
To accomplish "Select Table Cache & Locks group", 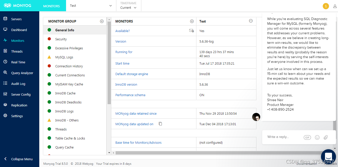I will tap(75, 138).
